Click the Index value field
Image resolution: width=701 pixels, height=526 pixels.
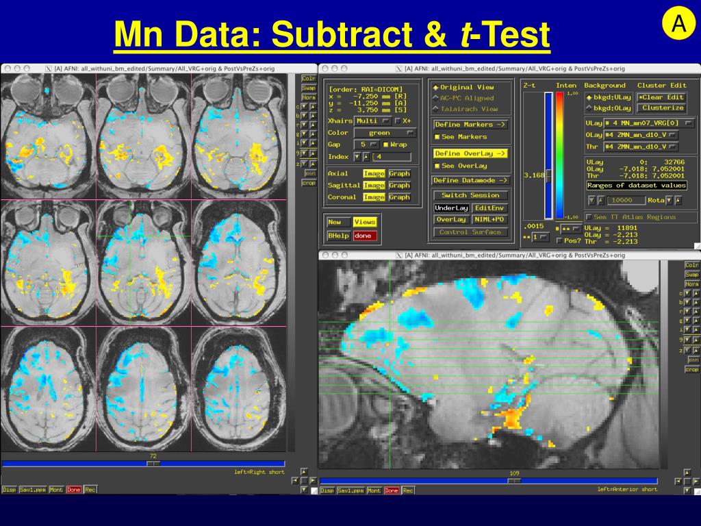pyautogui.click(x=392, y=157)
